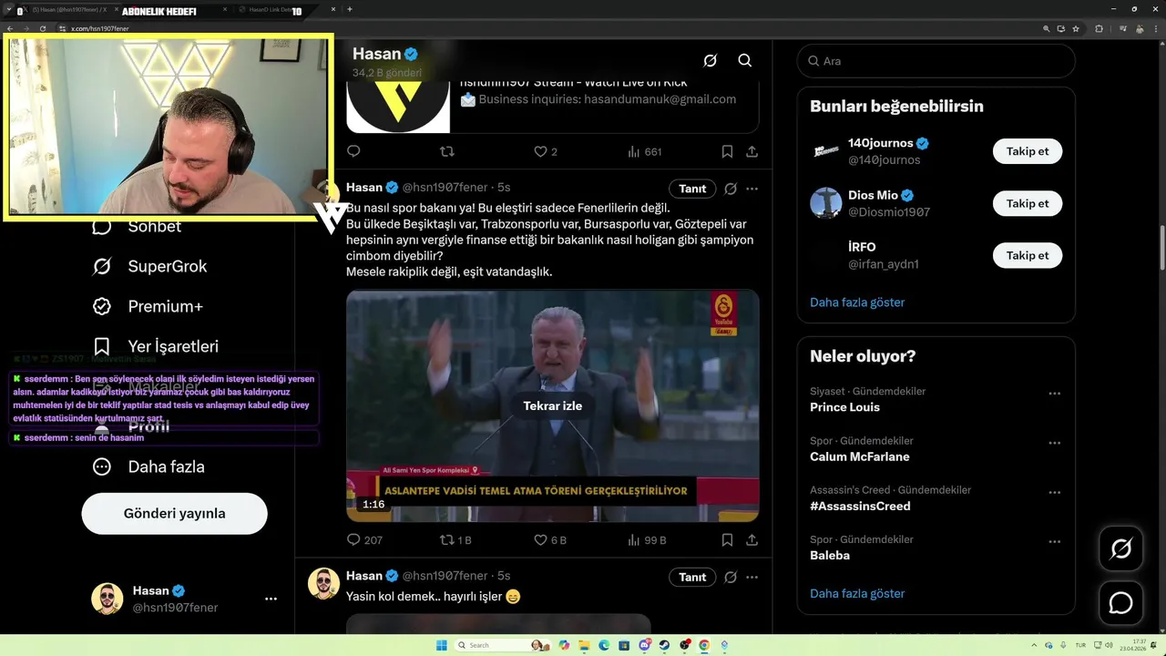Repost the post with 1 B reposts

point(455,539)
